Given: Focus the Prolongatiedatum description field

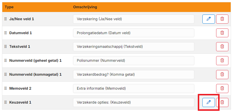Looking at the screenshot, I should point(134,33).
